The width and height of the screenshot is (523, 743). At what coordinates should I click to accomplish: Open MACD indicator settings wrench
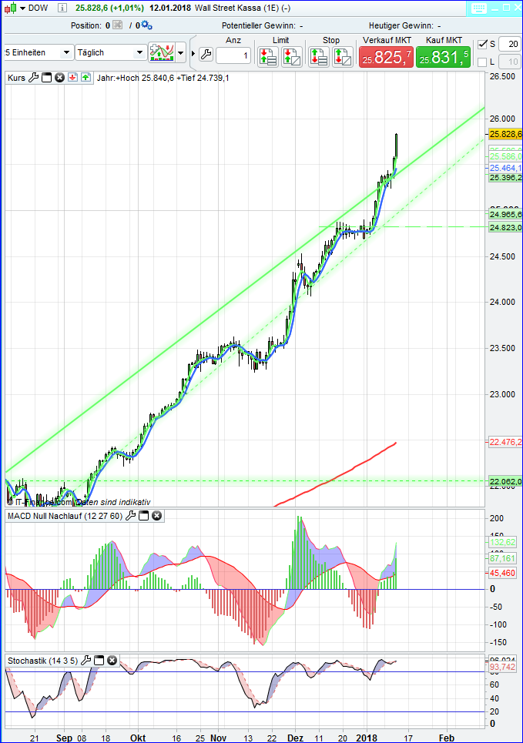[130, 515]
